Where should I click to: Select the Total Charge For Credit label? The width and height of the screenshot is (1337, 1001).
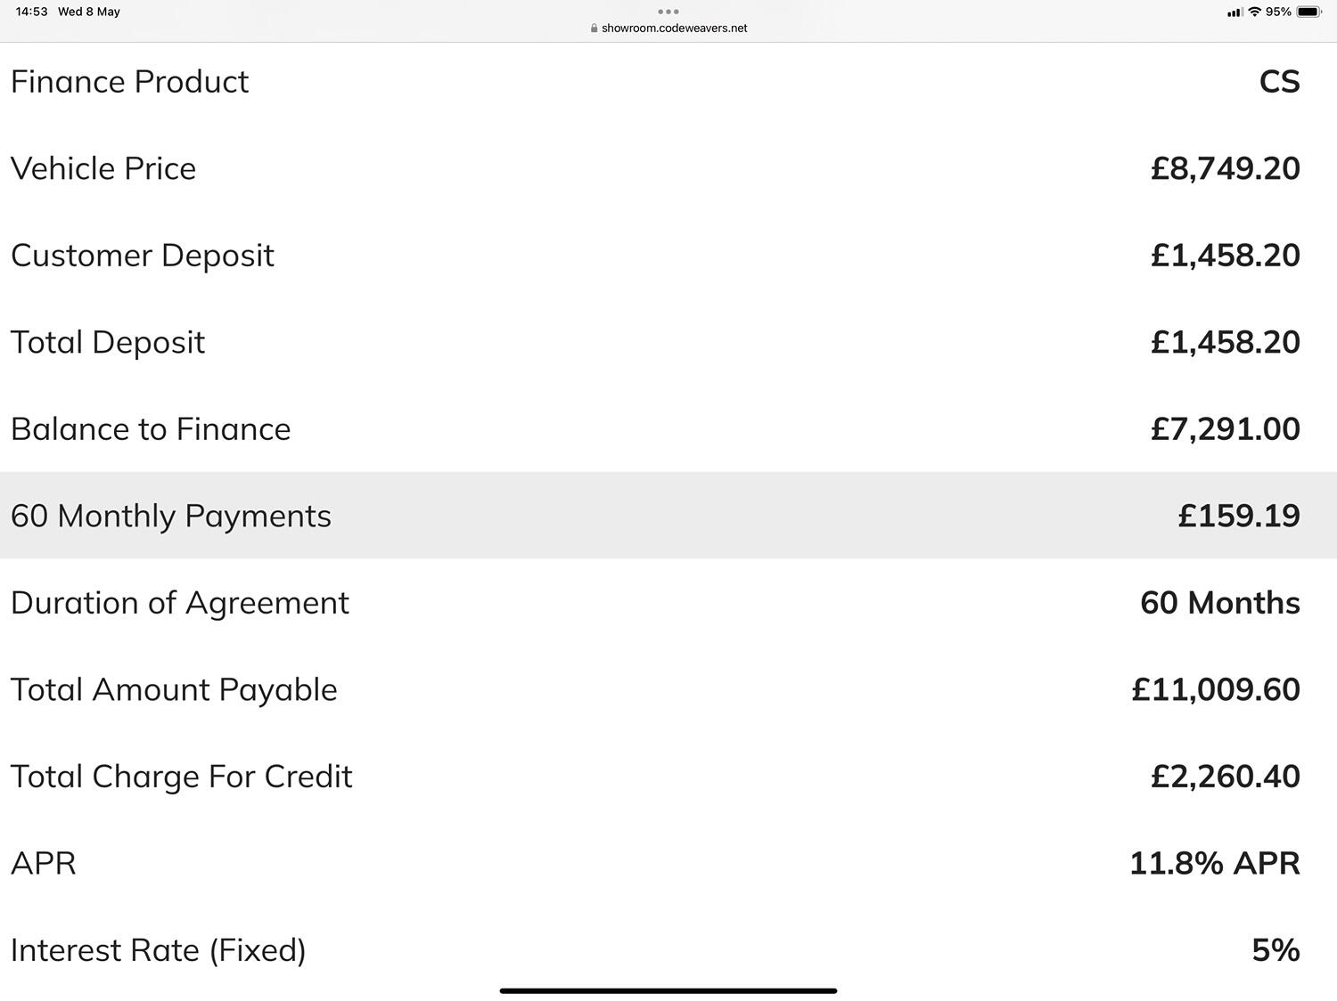click(x=182, y=777)
